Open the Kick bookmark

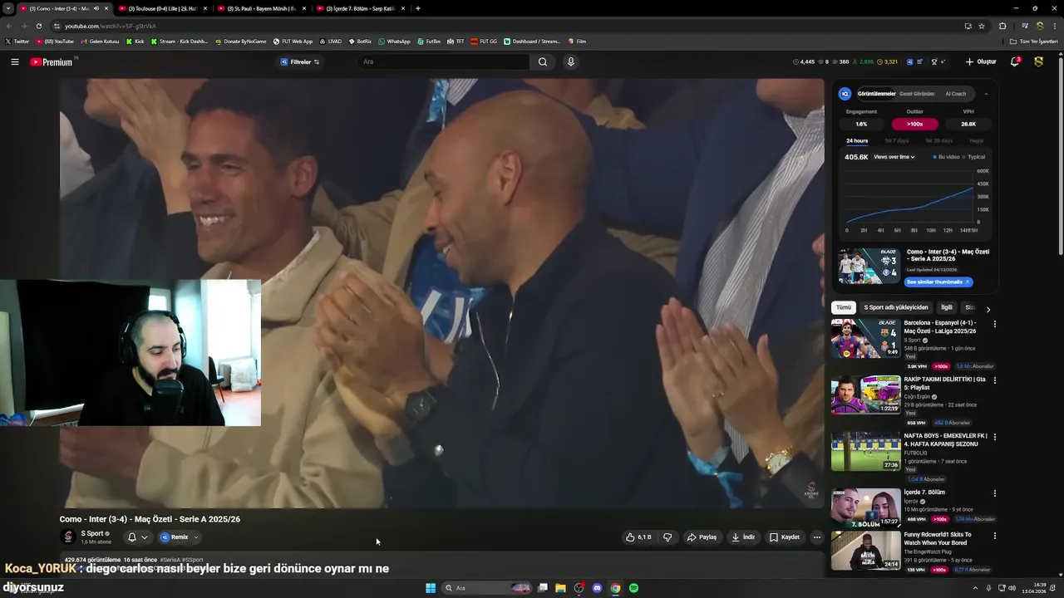pyautogui.click(x=135, y=41)
